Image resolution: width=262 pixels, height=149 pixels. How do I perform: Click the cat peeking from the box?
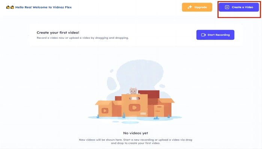point(133,91)
